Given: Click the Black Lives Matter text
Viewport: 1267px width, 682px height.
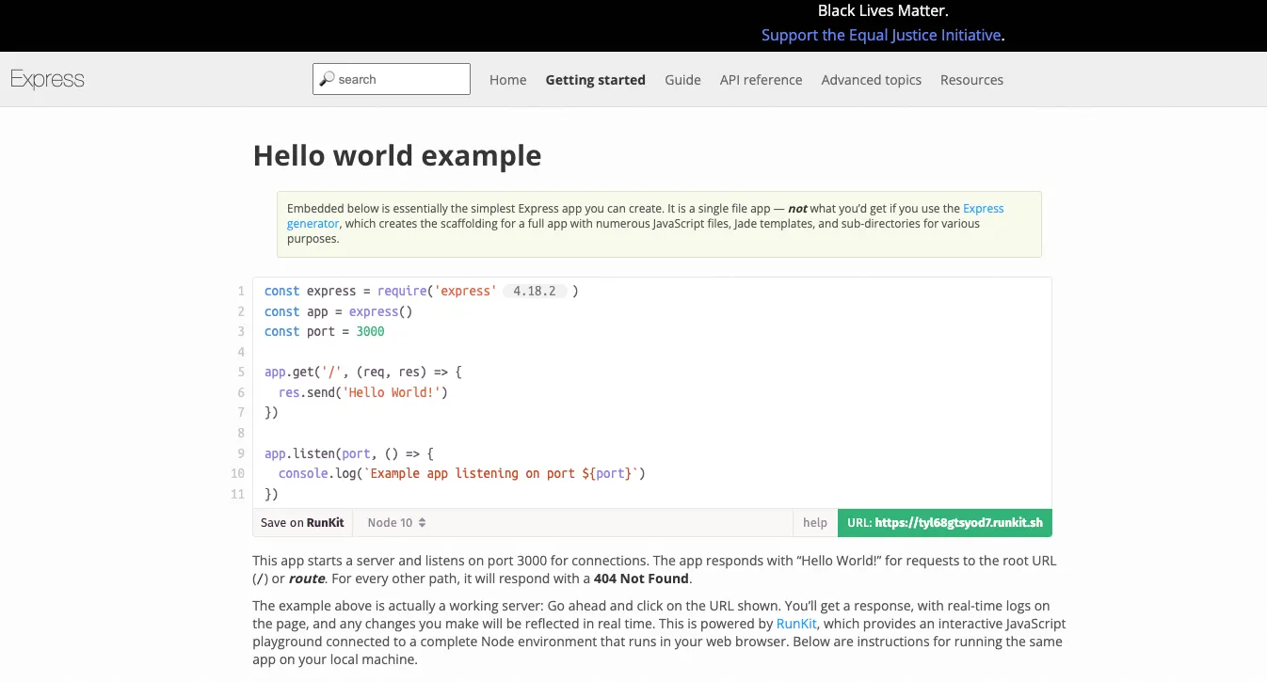Looking at the screenshot, I should 883,11.
